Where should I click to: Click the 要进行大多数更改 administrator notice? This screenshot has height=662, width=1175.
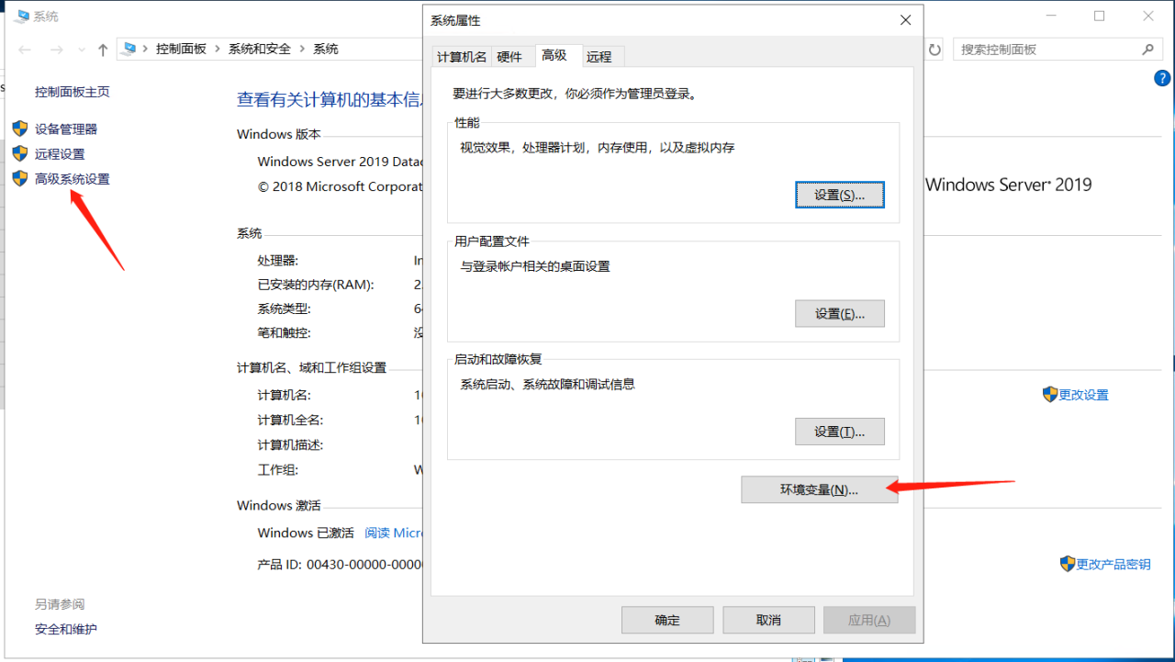click(x=574, y=94)
